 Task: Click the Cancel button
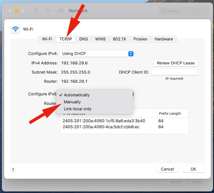pos(167,169)
